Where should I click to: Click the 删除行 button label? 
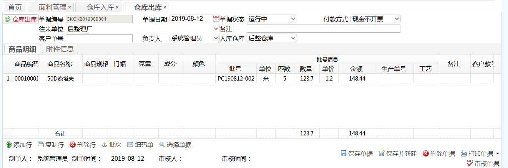86,145
